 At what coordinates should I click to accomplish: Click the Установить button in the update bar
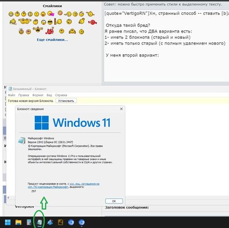(x=66, y=101)
